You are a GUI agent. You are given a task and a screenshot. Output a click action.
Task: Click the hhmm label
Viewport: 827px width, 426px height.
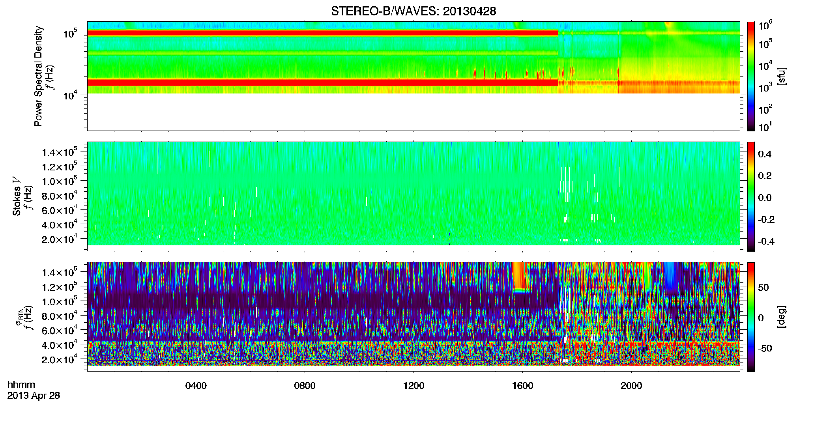pos(21,385)
